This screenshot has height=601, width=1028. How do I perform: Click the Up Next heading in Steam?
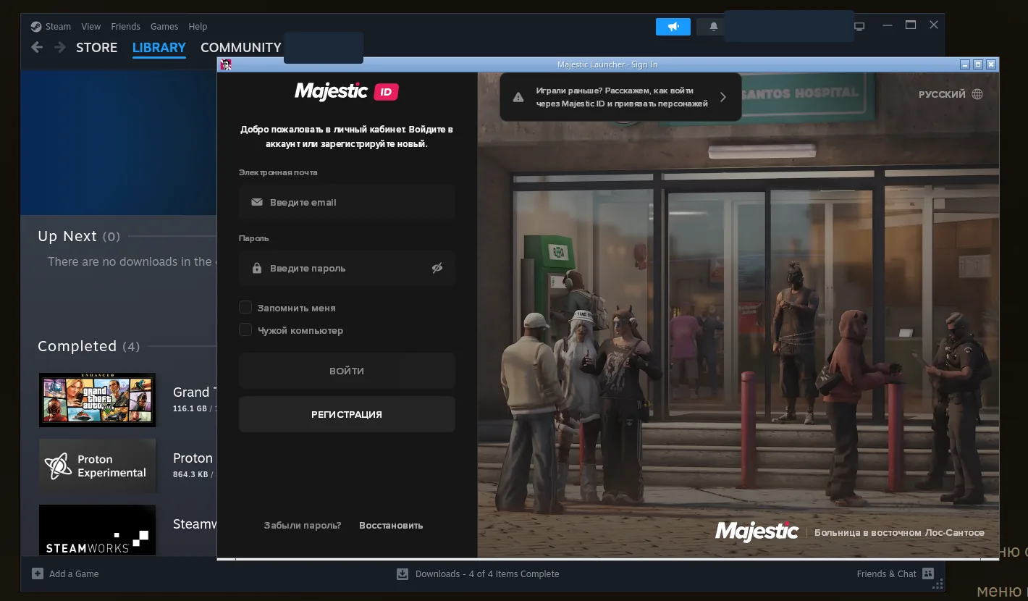67,236
